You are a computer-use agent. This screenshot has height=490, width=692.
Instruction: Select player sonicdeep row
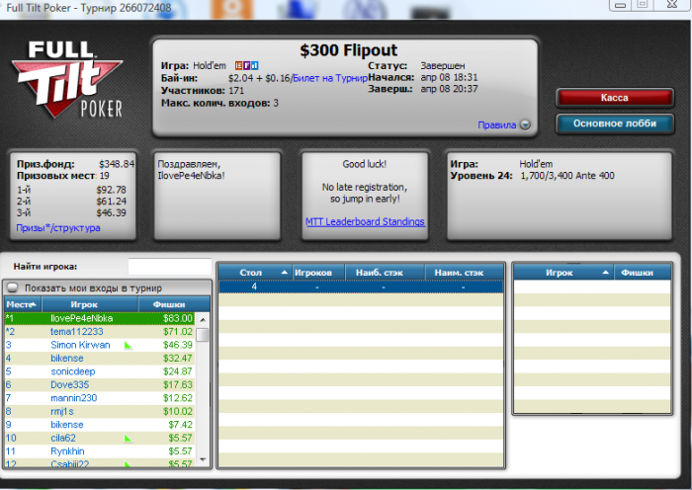pos(100,371)
